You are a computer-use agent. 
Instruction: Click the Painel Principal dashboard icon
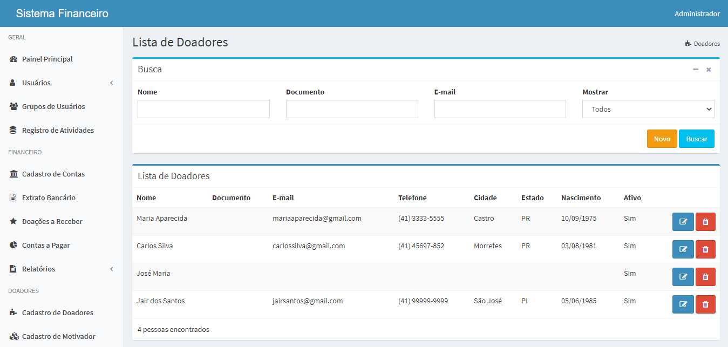(13, 59)
